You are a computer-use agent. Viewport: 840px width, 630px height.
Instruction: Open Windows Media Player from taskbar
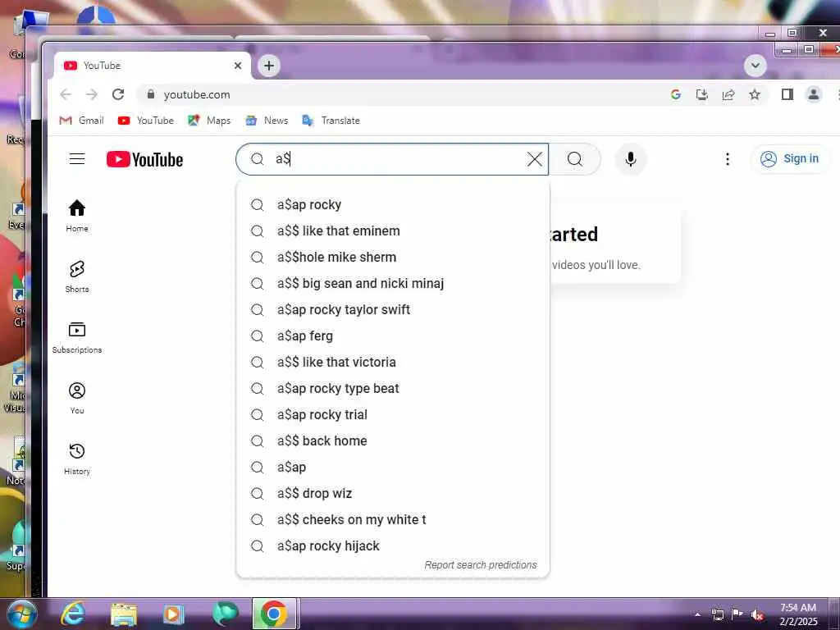click(x=173, y=614)
